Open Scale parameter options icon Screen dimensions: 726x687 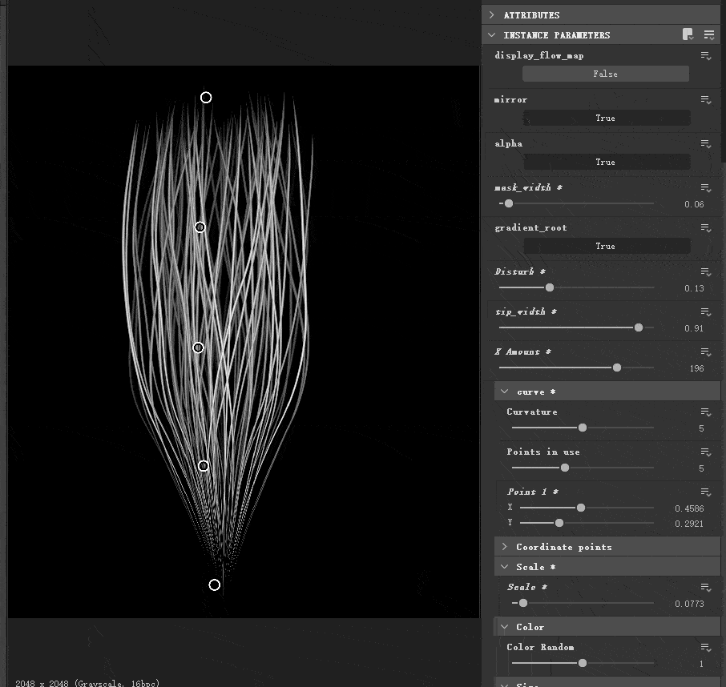[706, 588]
